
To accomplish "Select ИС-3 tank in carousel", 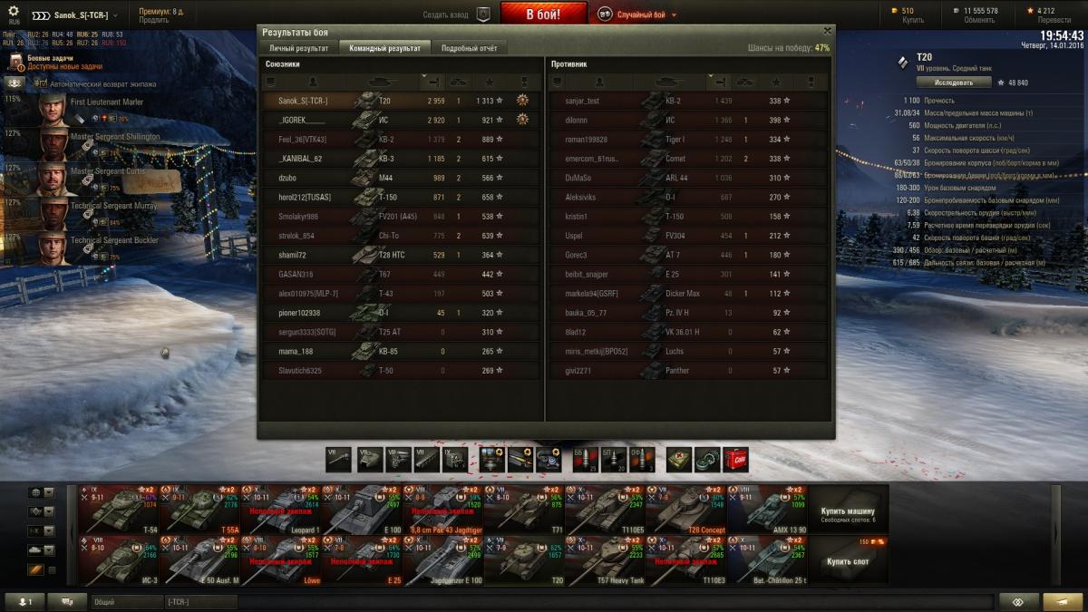I will pyautogui.click(x=118, y=560).
